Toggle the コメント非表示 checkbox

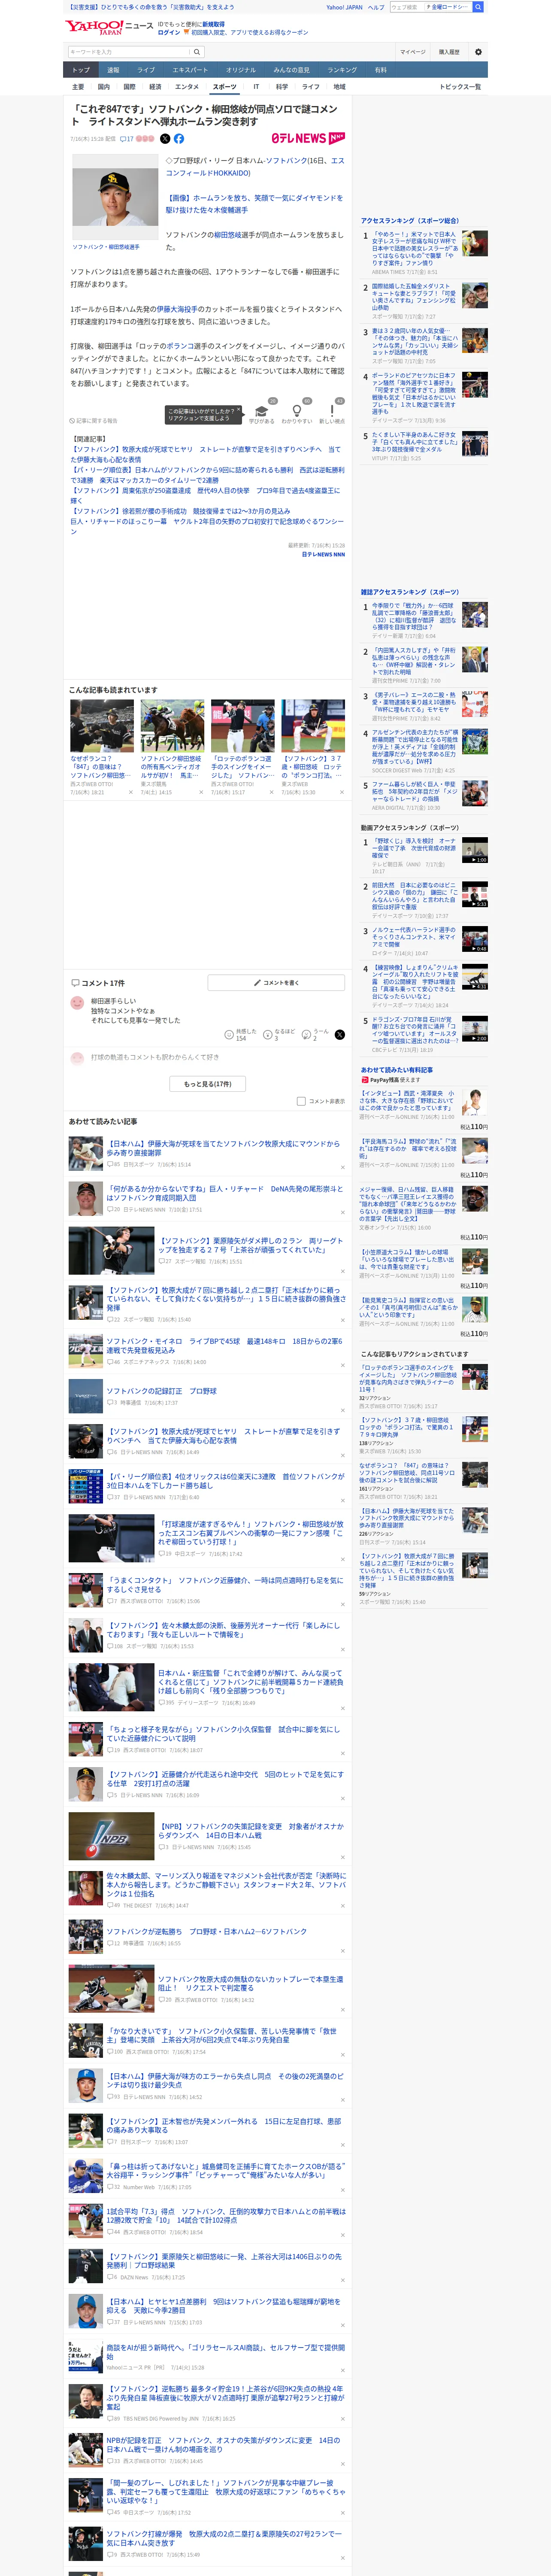click(x=301, y=1101)
